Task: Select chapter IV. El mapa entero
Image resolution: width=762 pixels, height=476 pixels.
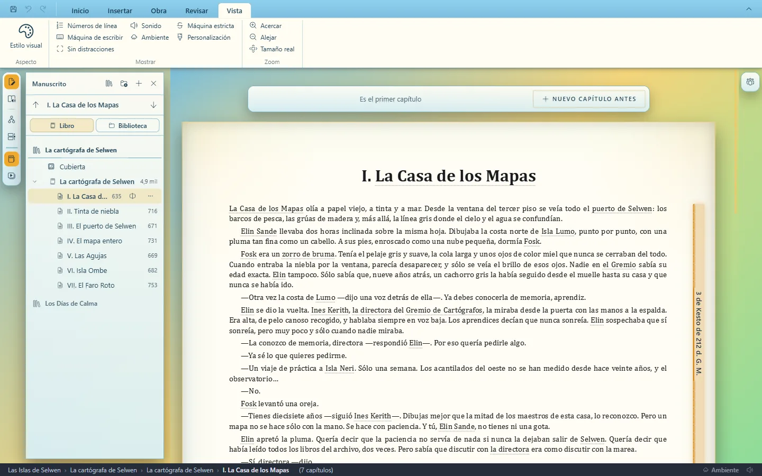Action: [x=95, y=241]
